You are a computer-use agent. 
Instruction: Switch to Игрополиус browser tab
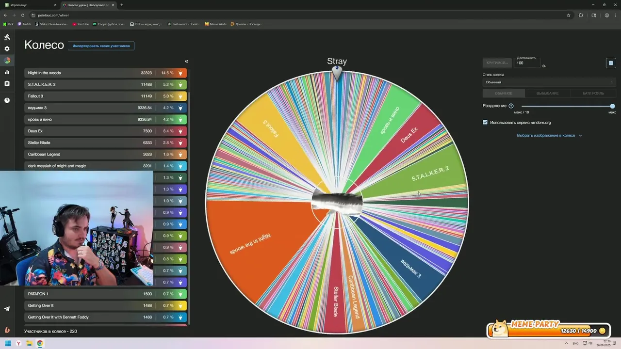tap(29, 5)
